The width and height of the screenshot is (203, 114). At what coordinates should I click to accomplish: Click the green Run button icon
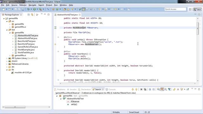(x=35, y=9)
